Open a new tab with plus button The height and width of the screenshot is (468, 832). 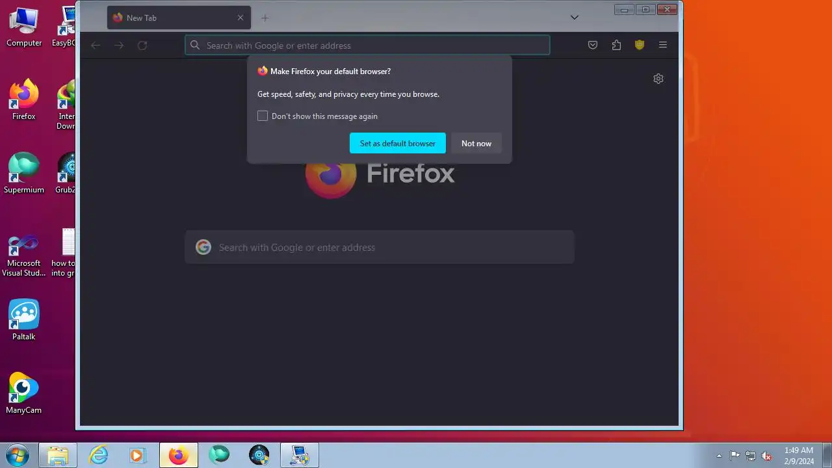265,18
